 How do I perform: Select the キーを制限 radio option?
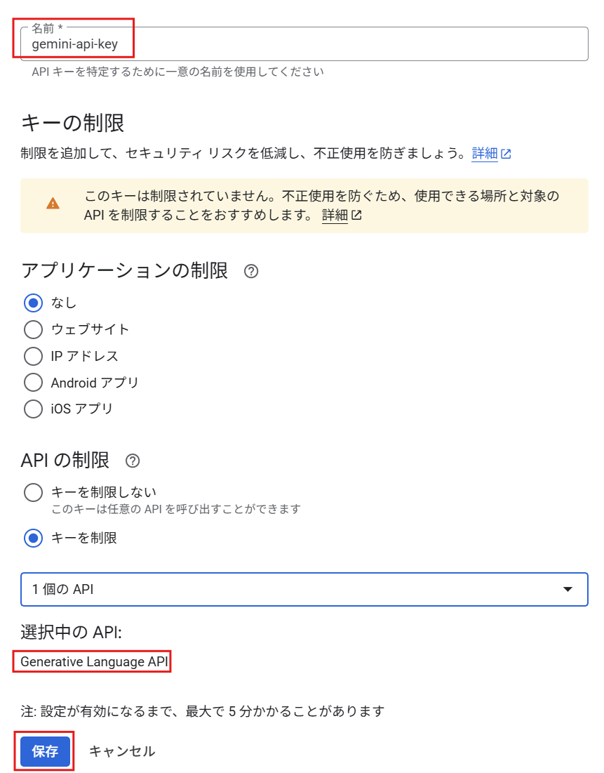(33, 539)
